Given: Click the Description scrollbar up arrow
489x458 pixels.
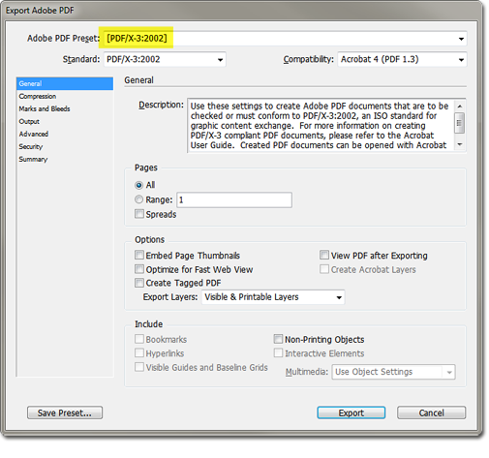Looking at the screenshot, I should click(x=460, y=106).
